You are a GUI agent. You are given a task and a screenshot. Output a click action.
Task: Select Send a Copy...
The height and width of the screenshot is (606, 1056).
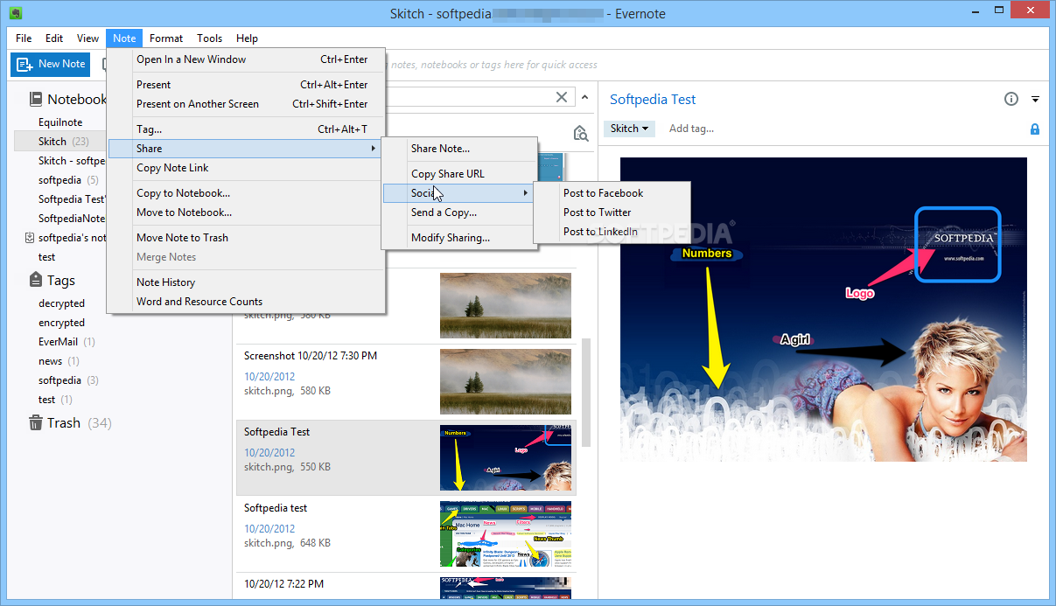coord(459,212)
